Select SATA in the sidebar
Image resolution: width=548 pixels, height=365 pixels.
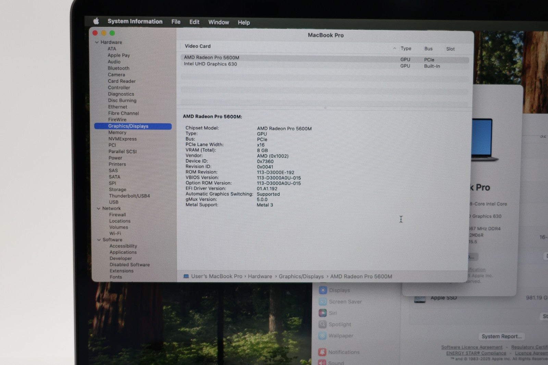coord(115,177)
